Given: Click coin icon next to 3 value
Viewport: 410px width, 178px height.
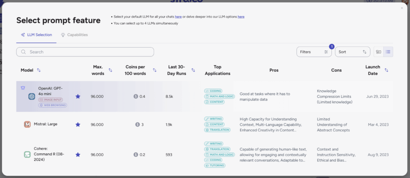Looking at the screenshot, I should click(x=138, y=125).
